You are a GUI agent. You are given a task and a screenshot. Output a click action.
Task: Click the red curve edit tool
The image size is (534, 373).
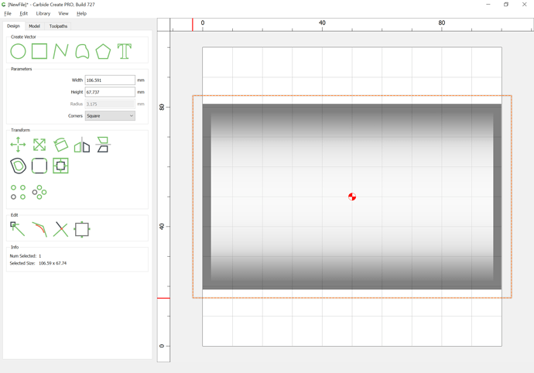point(39,229)
